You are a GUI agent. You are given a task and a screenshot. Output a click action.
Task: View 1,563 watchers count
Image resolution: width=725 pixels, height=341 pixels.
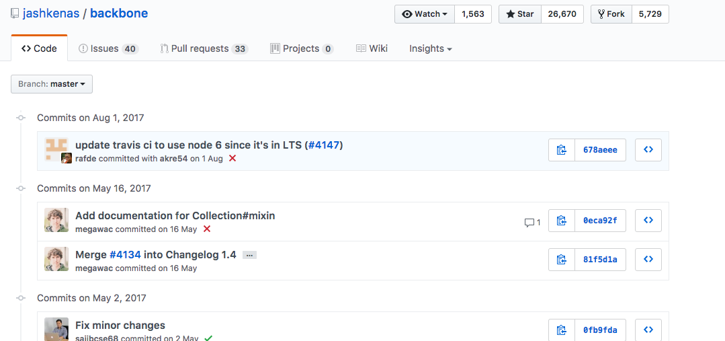[x=473, y=14]
